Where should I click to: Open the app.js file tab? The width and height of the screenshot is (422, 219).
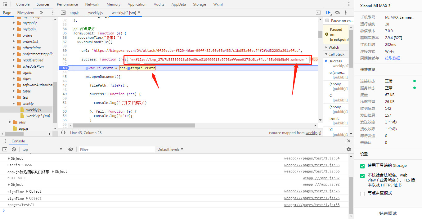pos(74,13)
